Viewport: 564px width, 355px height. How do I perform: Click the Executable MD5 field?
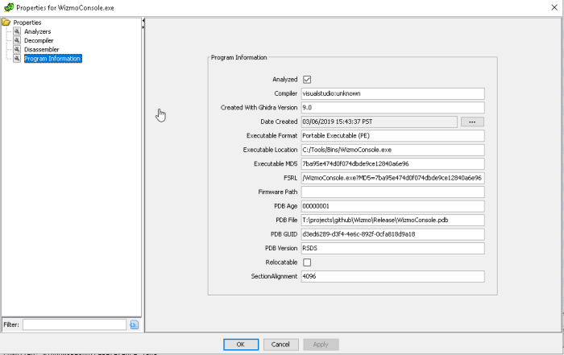pos(393,164)
